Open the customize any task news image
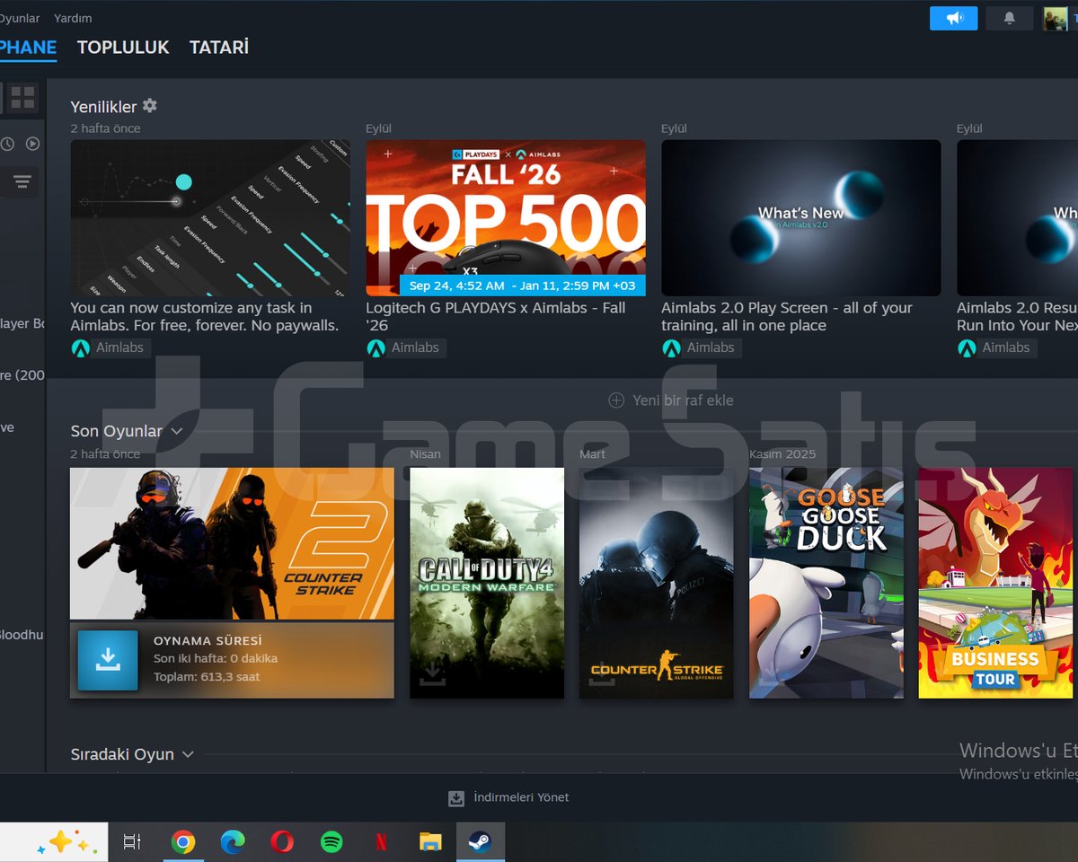This screenshot has height=862, width=1078. click(x=210, y=218)
